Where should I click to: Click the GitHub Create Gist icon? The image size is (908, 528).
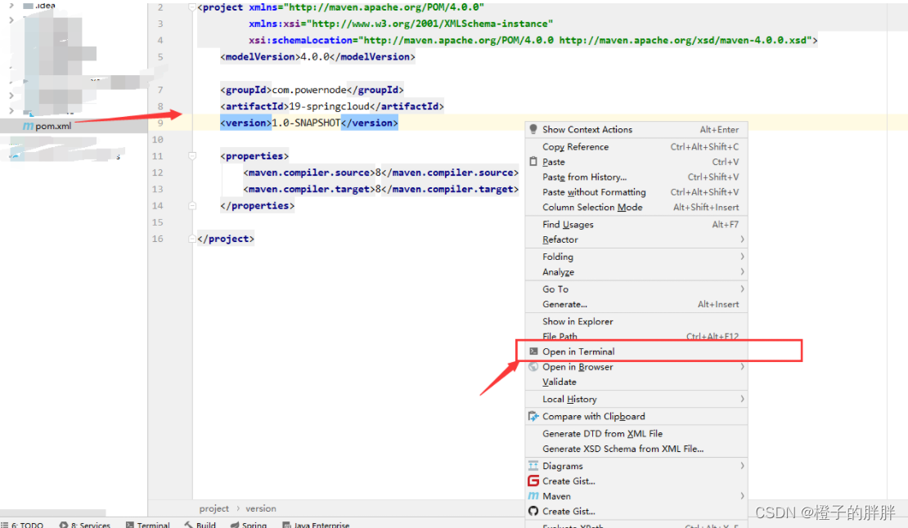(x=533, y=511)
